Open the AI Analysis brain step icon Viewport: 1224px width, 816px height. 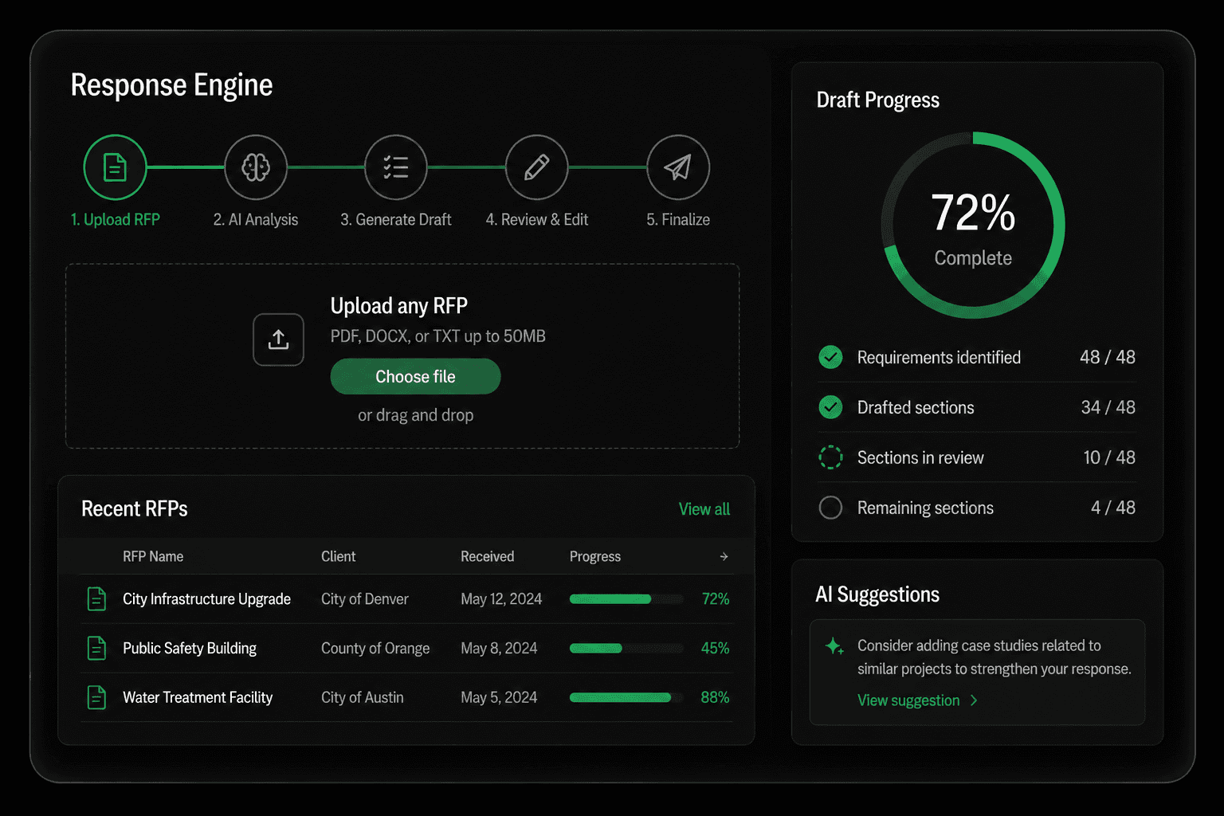pyautogui.click(x=256, y=167)
